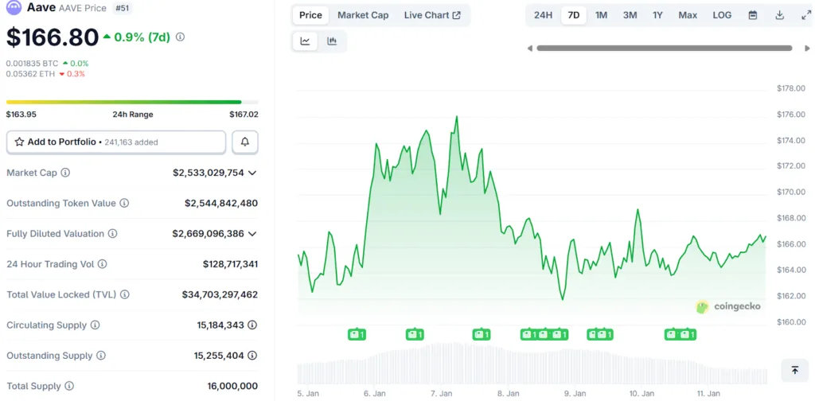Viewport: 815px width, 401px height.
Task: Select 7D time range
Action: tap(574, 15)
